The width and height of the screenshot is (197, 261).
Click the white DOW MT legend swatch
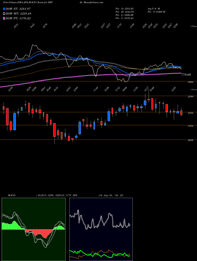(4, 13)
